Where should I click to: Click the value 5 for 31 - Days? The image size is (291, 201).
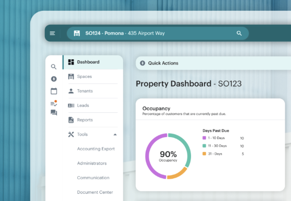coord(243,154)
